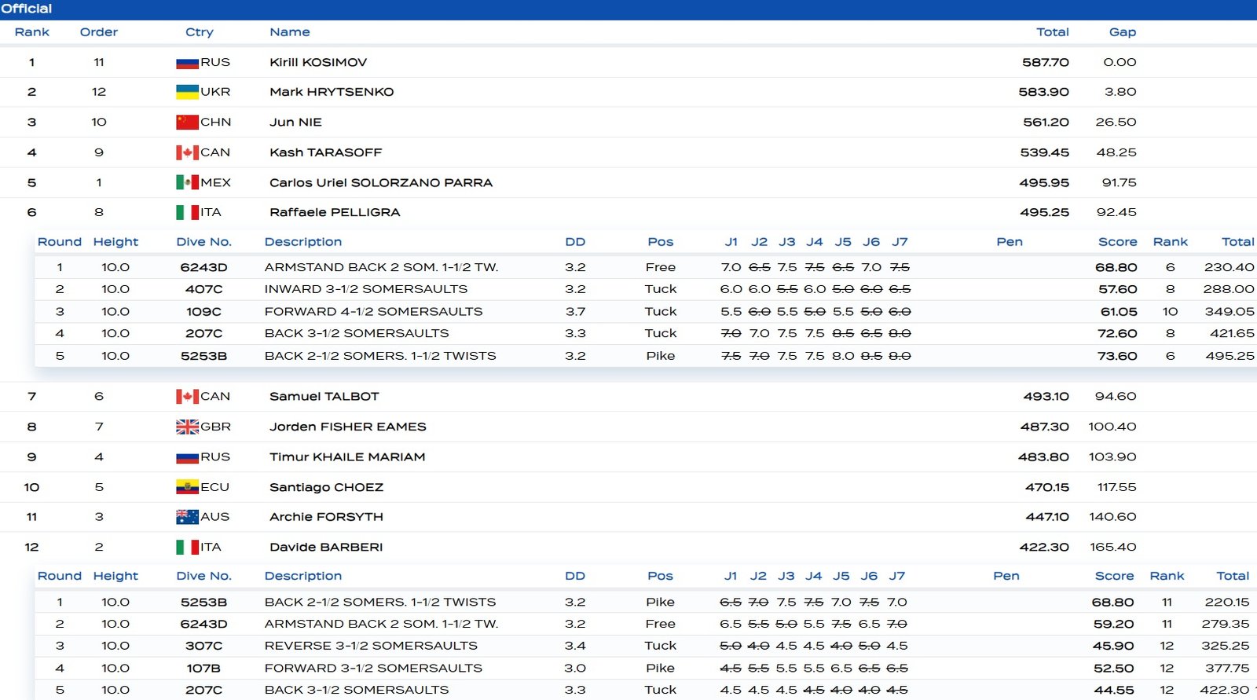
Task: Select the Official results tab
Action: point(27,9)
